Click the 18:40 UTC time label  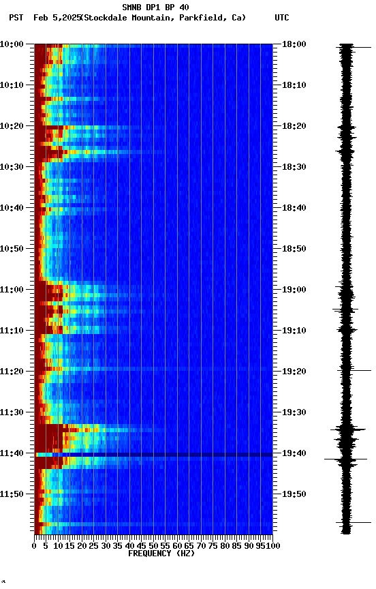[x=294, y=208]
